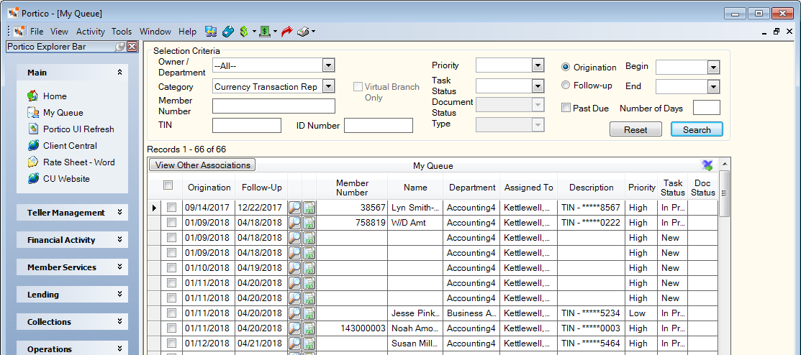Check the select-all checkbox in table header
Screen dimensions: 801x355
pos(168,185)
